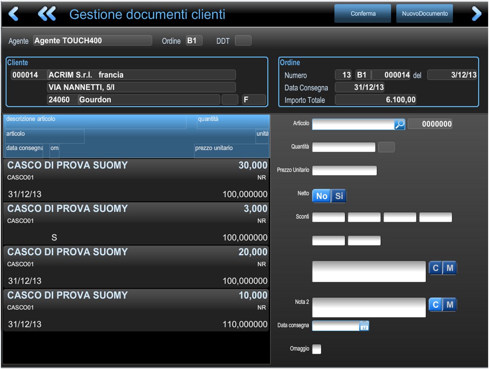Focus the Articolo search field
Viewport: 489px width, 369px height.
[x=353, y=124]
